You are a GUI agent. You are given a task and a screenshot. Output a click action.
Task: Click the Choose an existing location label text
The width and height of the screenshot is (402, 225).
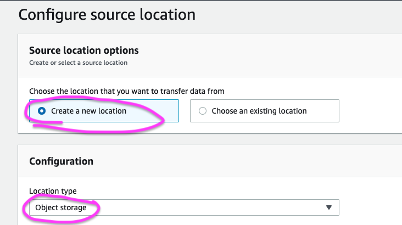point(259,111)
